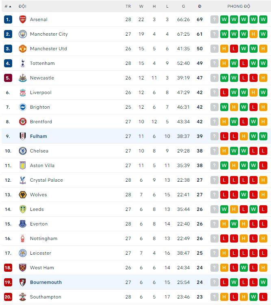Click the Arsenal club crest icon
Viewport: 271px width, 305px height.
[x=23, y=19]
